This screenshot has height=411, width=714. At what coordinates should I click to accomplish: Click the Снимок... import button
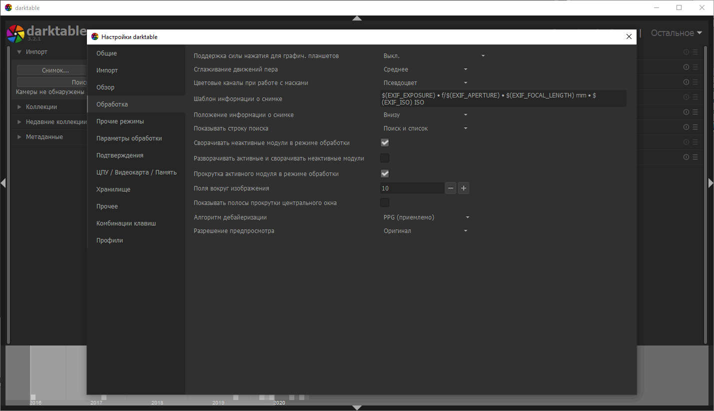(52, 70)
